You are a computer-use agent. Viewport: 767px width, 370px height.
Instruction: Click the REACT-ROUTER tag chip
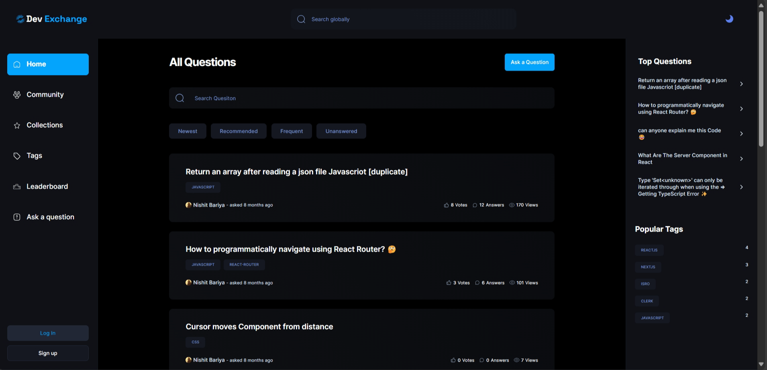[x=244, y=264]
